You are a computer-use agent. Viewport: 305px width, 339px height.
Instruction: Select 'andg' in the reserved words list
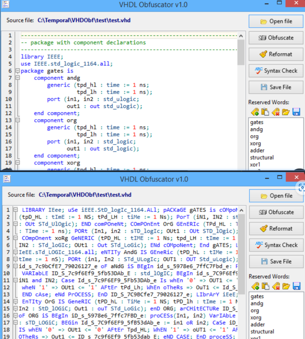(256, 129)
